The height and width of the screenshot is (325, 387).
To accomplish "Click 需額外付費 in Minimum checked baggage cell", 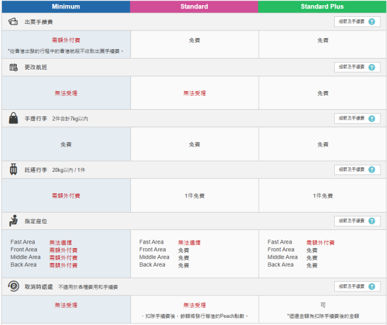I will coord(66,196).
